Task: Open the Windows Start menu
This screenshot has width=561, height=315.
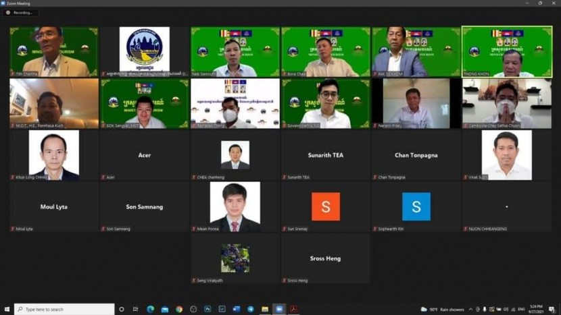Action: 7,309
